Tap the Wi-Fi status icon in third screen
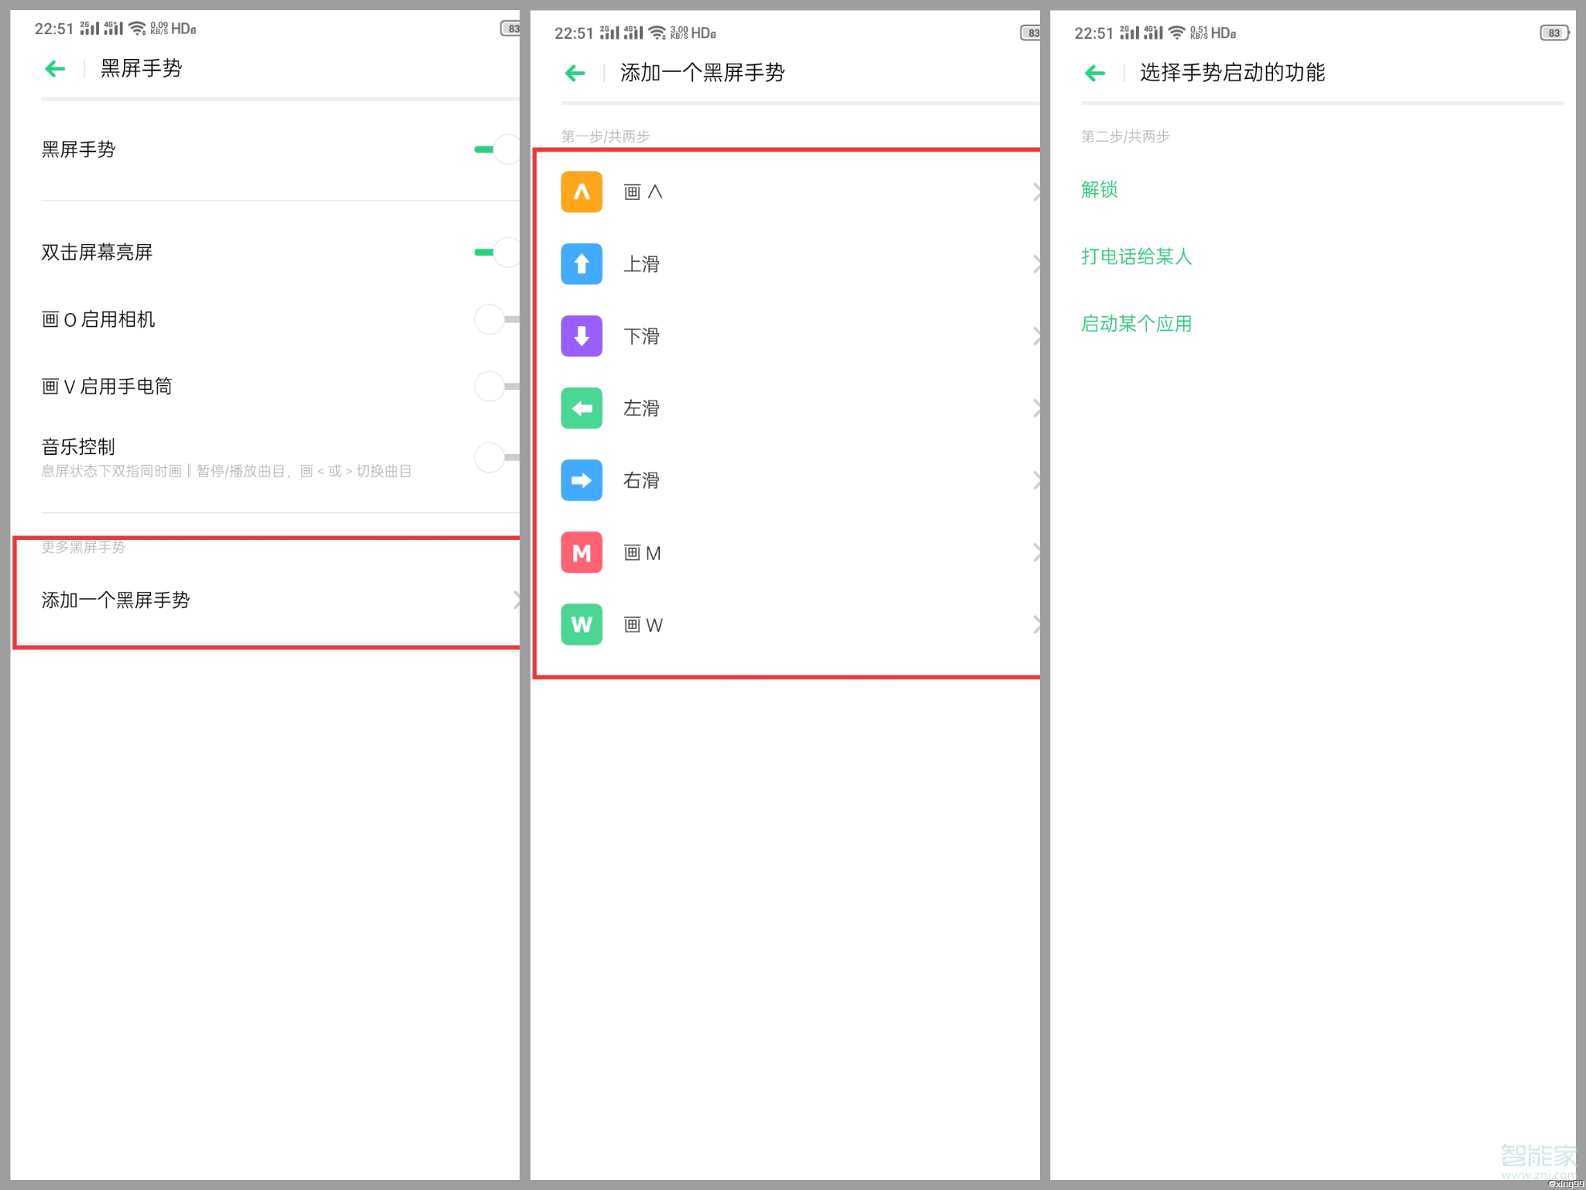The width and height of the screenshot is (1586, 1190). point(1177,33)
